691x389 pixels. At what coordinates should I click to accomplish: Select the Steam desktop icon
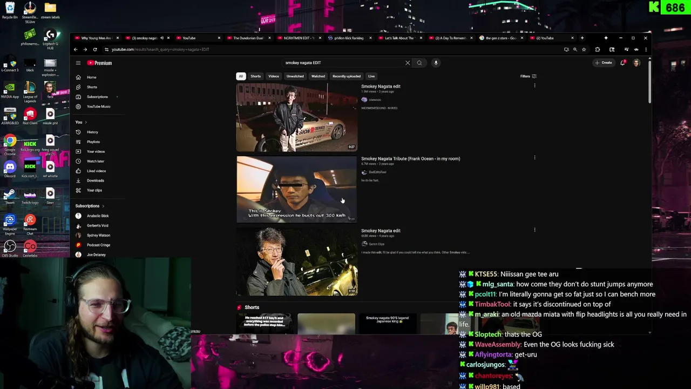pos(10,196)
